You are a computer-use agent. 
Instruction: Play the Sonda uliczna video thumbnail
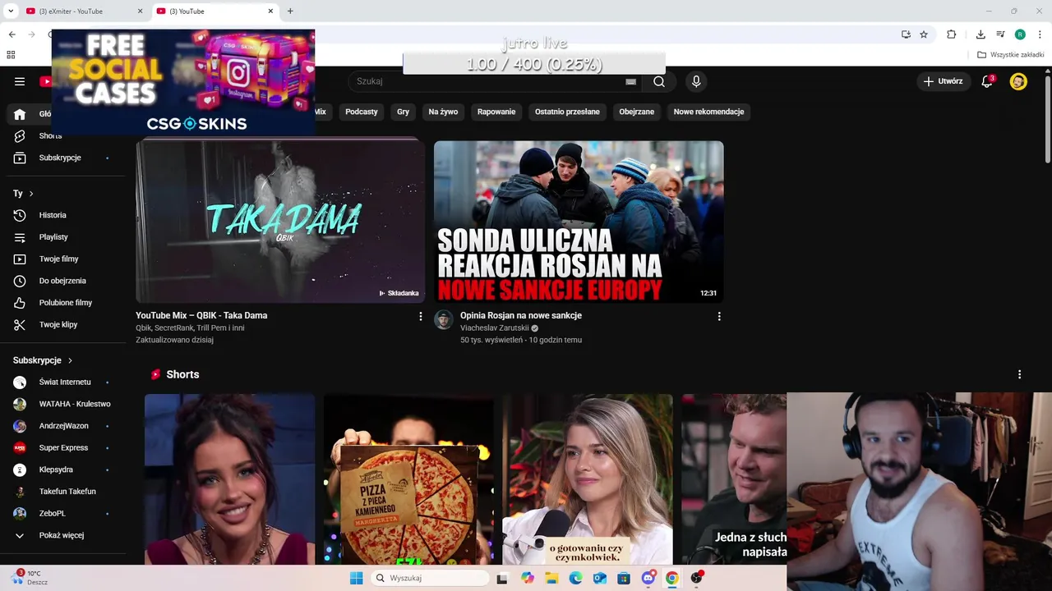pos(579,222)
